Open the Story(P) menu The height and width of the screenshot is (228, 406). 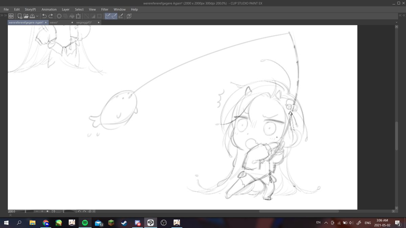click(x=30, y=9)
